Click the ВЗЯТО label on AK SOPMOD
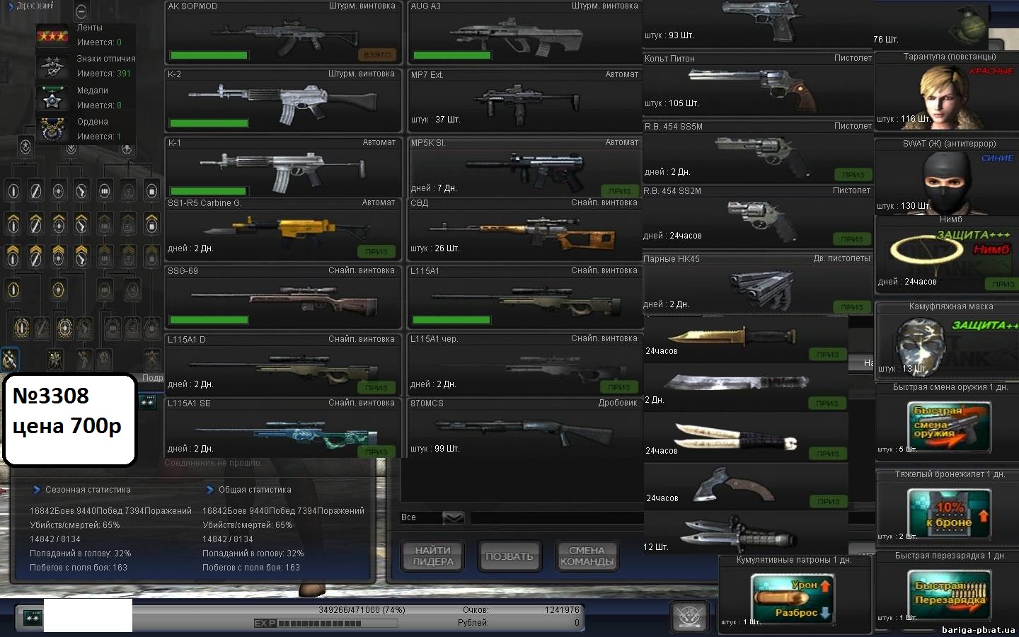This screenshot has width=1019, height=637. pyautogui.click(x=379, y=54)
